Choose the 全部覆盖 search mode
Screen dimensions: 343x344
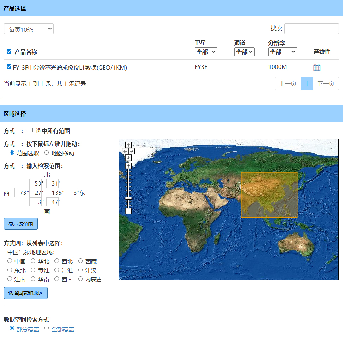[46, 328]
